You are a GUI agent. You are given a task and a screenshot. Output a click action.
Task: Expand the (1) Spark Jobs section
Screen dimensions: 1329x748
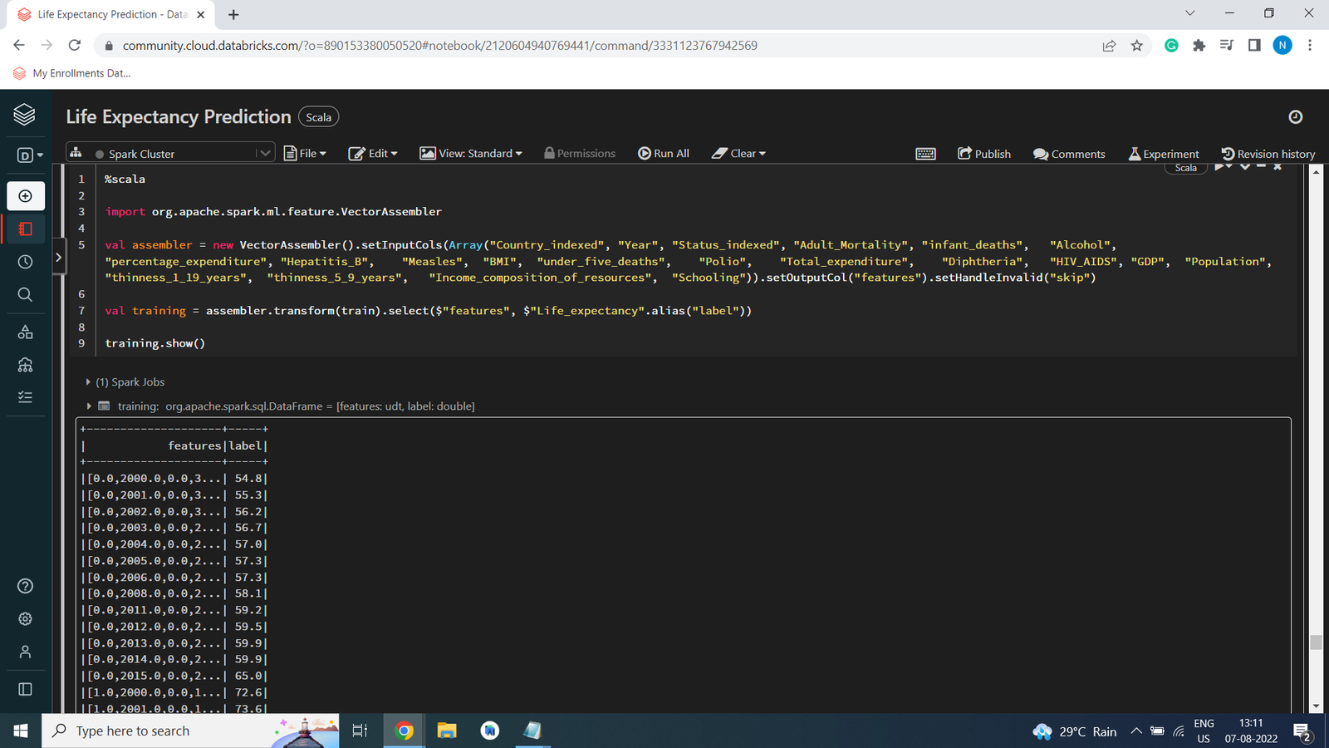pyautogui.click(x=88, y=382)
